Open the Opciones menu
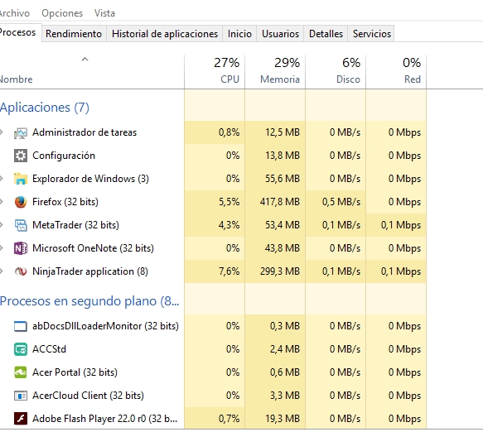The width and height of the screenshot is (483, 432). tap(62, 13)
